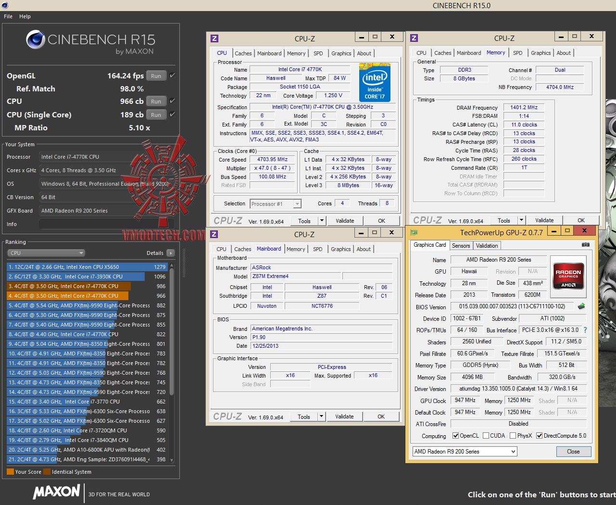Open the Graphics tab in the CPU-Z Mainboard-tab window
The width and height of the screenshot is (616, 505).
point(341,249)
